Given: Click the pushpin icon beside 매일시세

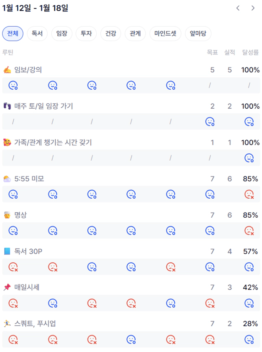Looking at the screenshot, I should tap(7, 287).
